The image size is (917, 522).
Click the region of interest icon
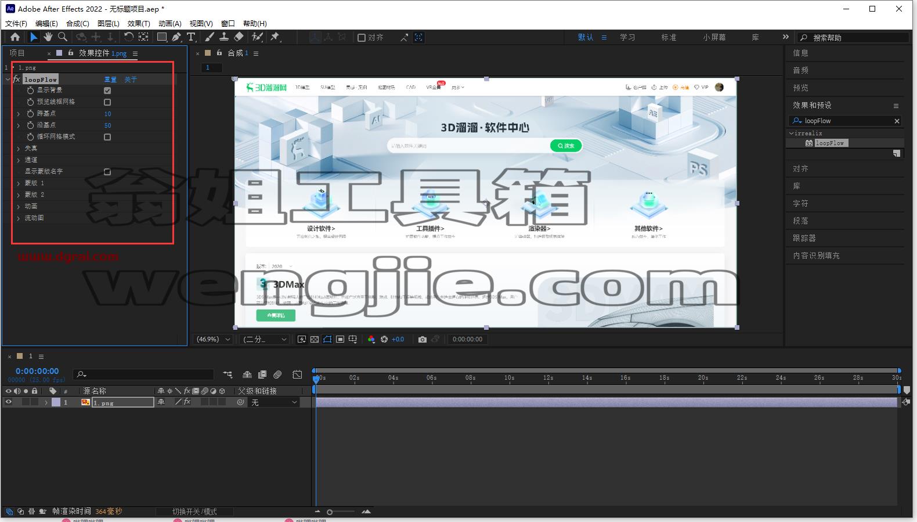(340, 339)
